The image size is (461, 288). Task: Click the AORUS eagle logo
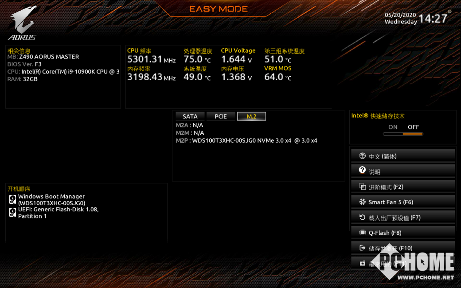(x=23, y=23)
